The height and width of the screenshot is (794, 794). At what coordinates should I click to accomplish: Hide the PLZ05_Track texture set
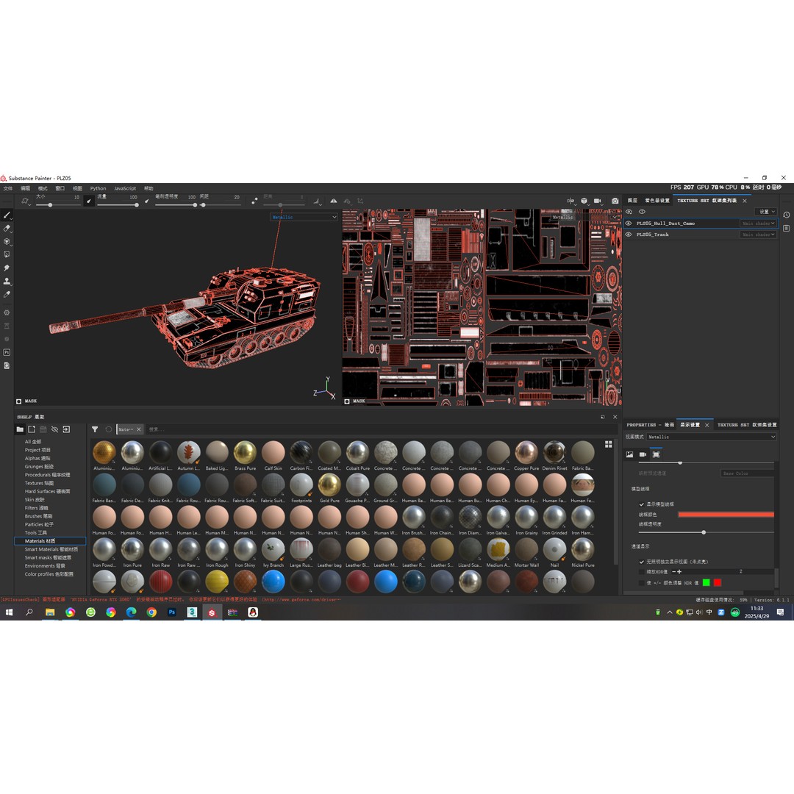(629, 235)
